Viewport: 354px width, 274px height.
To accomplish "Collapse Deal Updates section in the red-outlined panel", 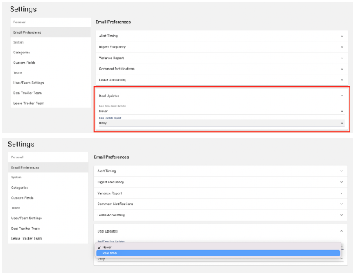I will (x=342, y=96).
